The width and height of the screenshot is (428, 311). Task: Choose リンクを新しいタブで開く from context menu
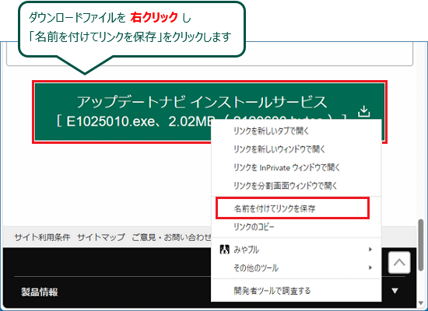coord(296,131)
